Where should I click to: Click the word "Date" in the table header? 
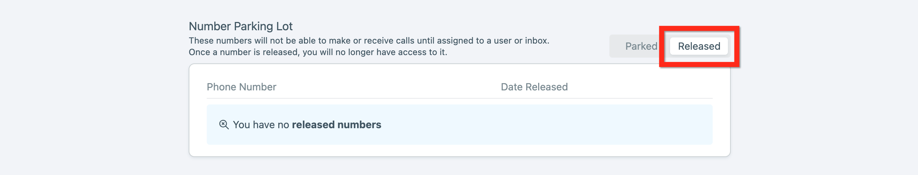pos(511,87)
